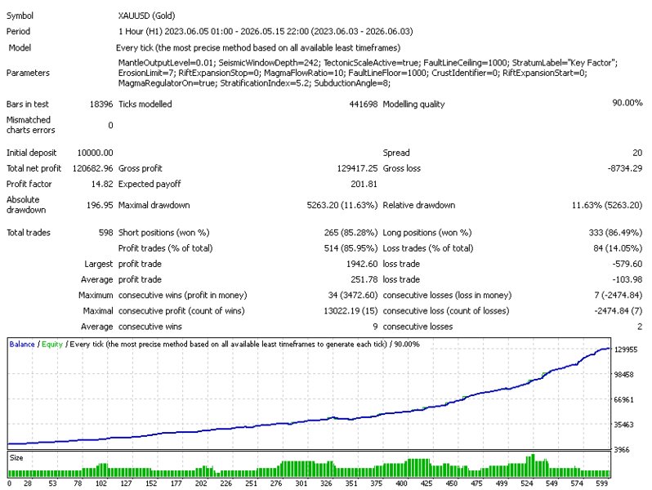Click Average consecutive losses value 2

[x=640, y=327]
